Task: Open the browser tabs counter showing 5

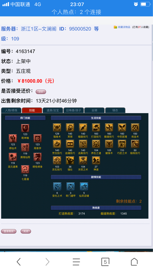Action: coord(105,262)
